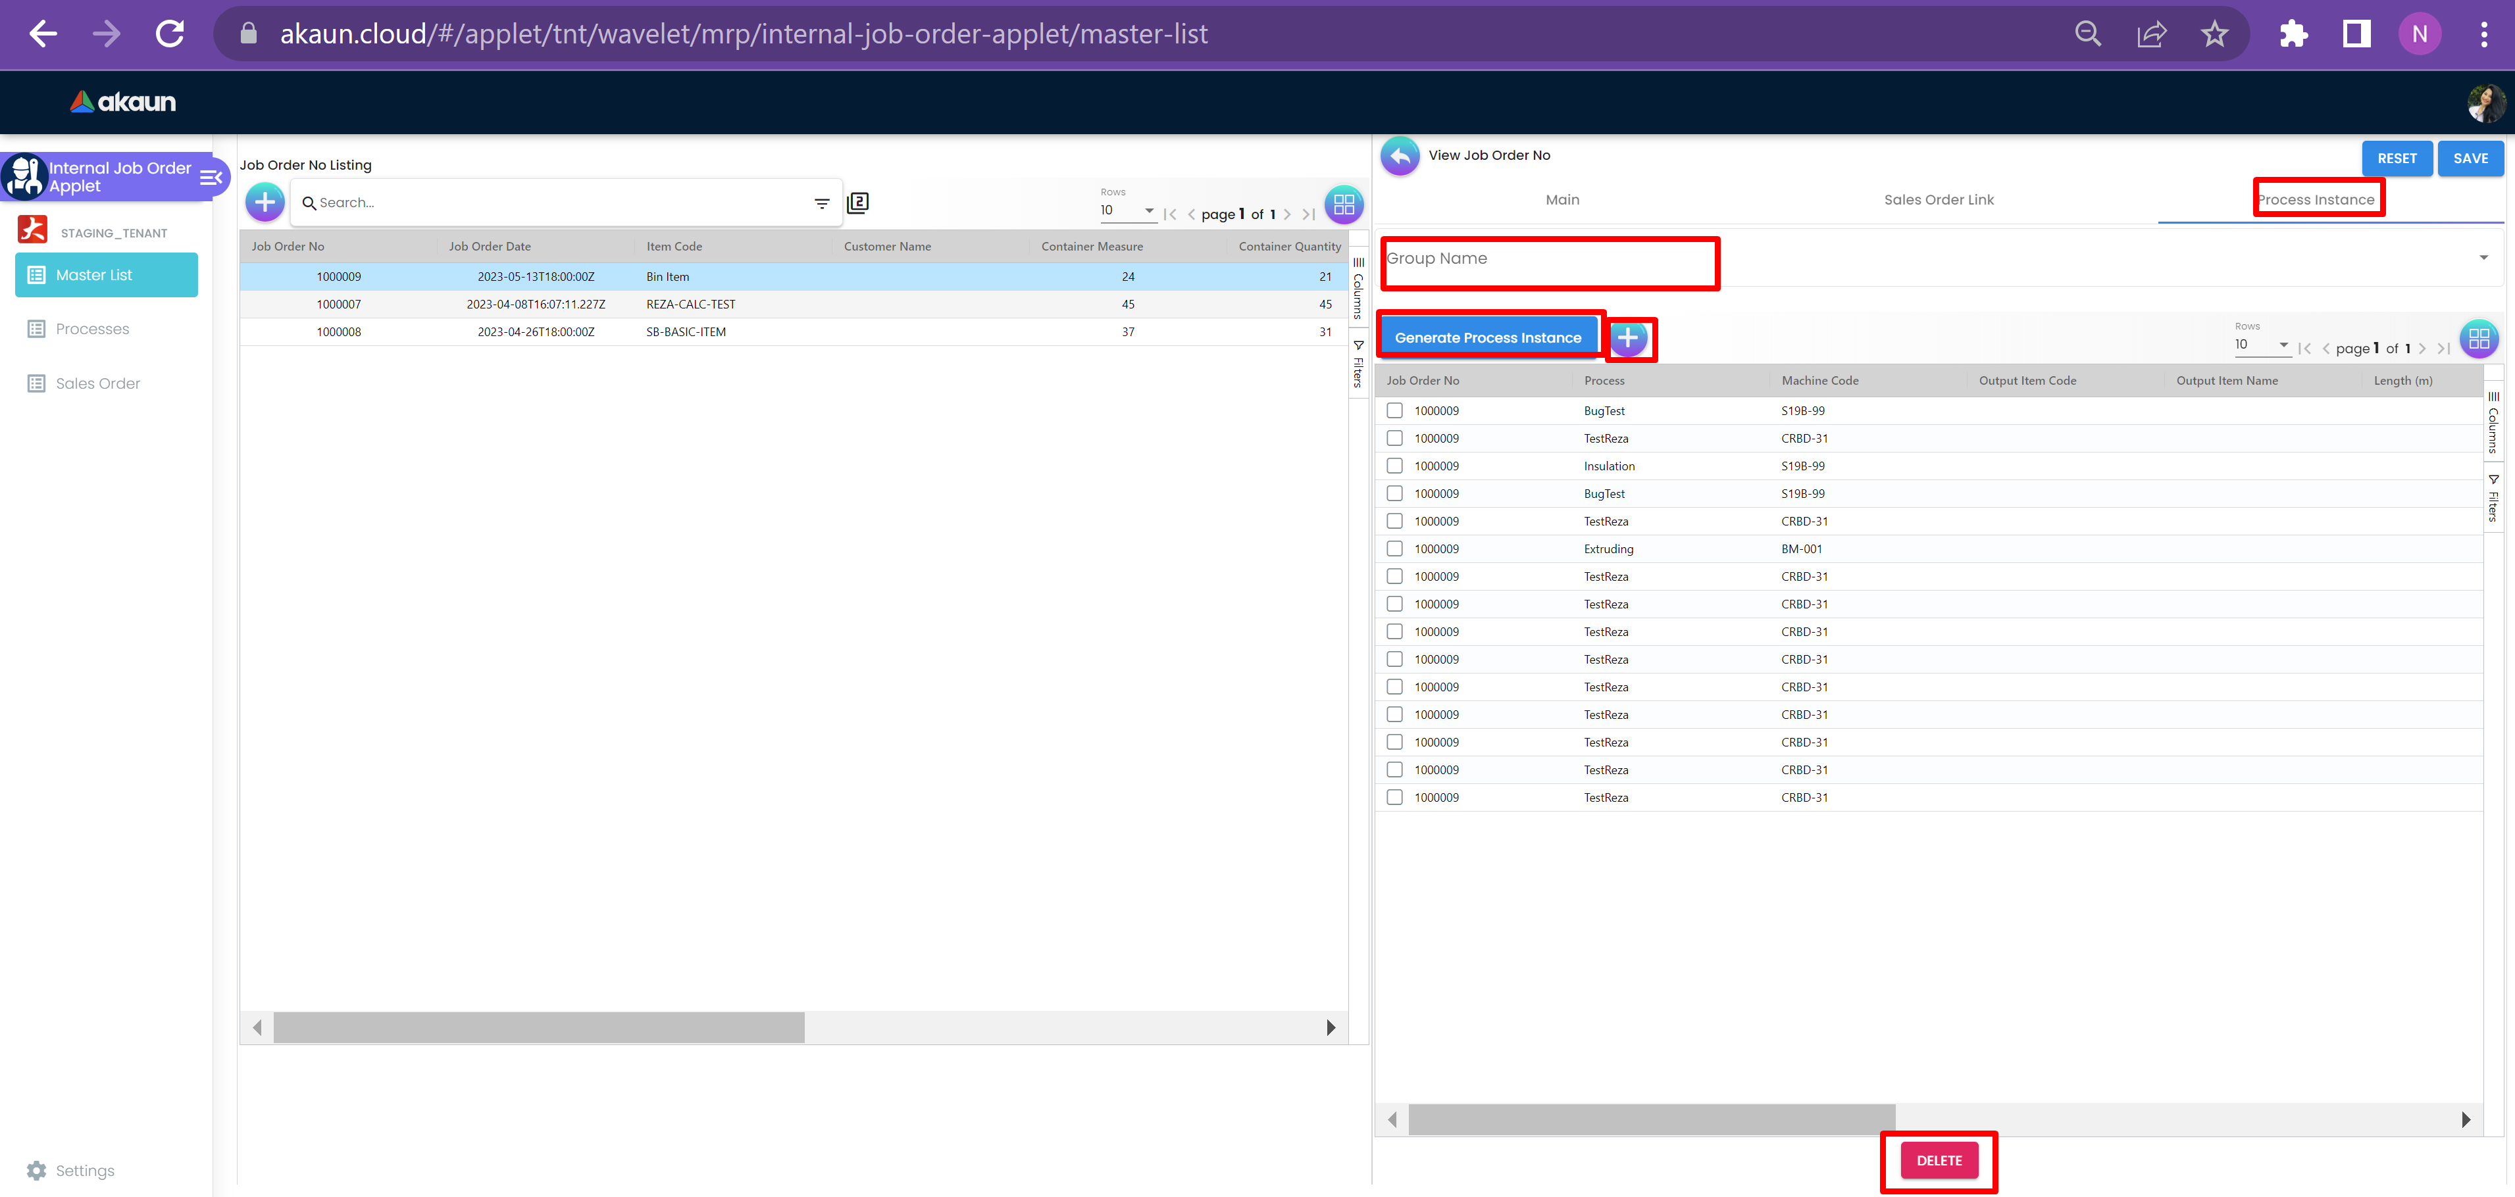Open the filter options icon in the search bar

[822, 203]
